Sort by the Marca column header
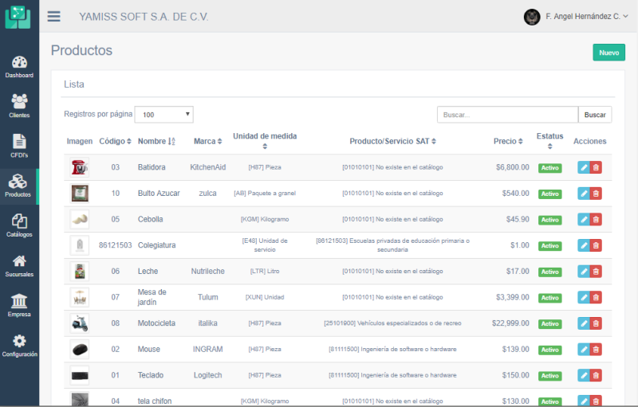The image size is (638, 407). click(x=207, y=141)
